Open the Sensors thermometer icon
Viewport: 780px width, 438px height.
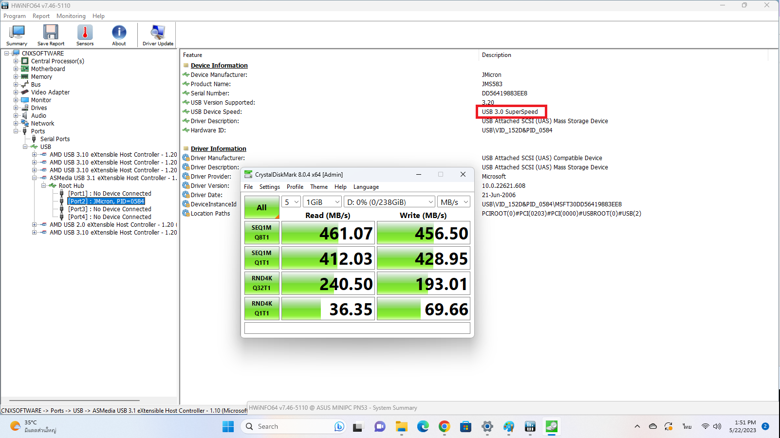click(x=85, y=35)
